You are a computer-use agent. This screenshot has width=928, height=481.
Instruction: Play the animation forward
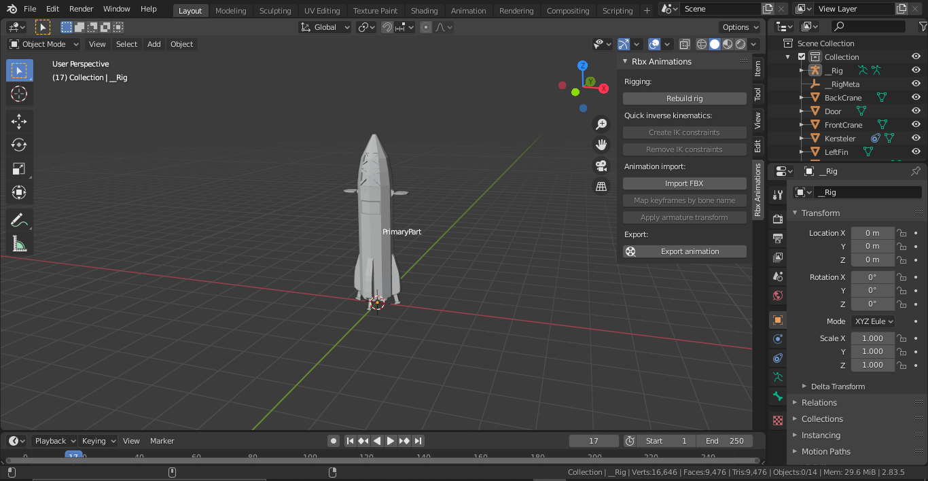(x=391, y=441)
